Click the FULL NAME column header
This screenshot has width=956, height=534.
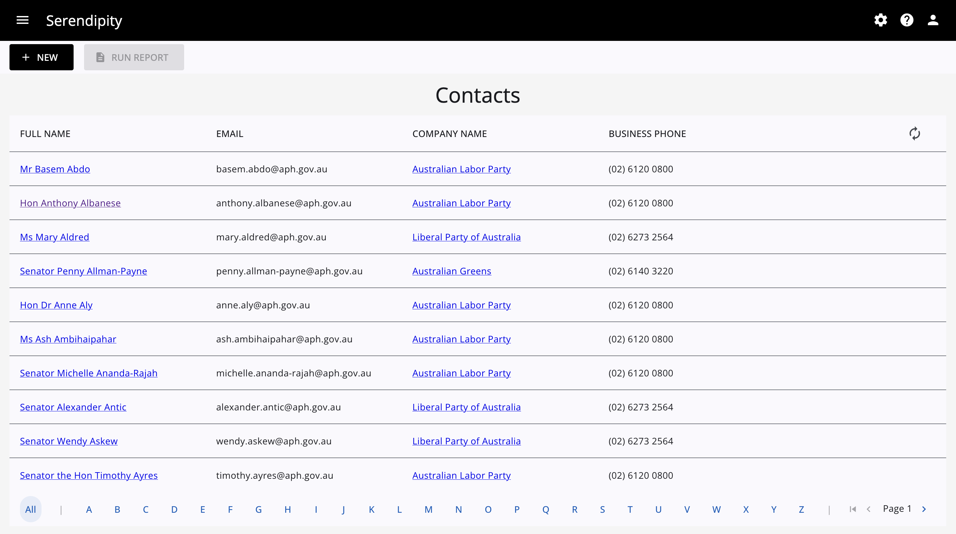point(45,134)
